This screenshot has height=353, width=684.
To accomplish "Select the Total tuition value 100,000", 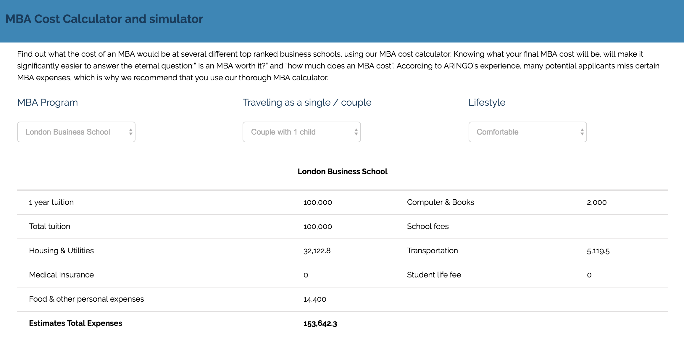I will point(318,227).
